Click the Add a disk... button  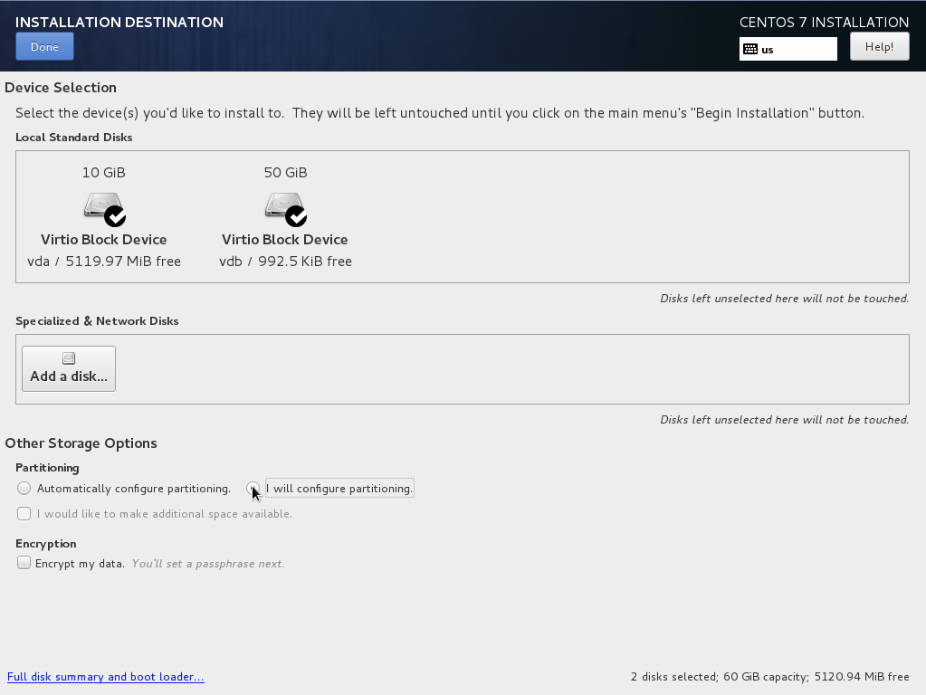69,368
